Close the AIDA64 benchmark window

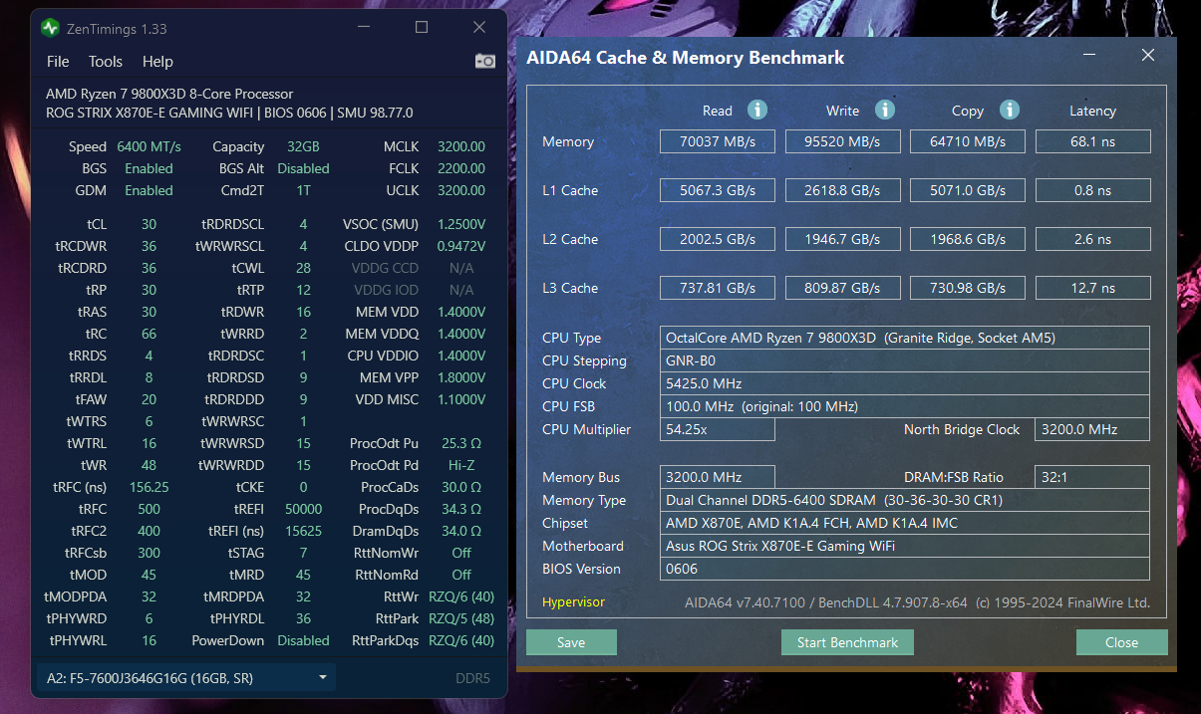pyautogui.click(x=1148, y=56)
